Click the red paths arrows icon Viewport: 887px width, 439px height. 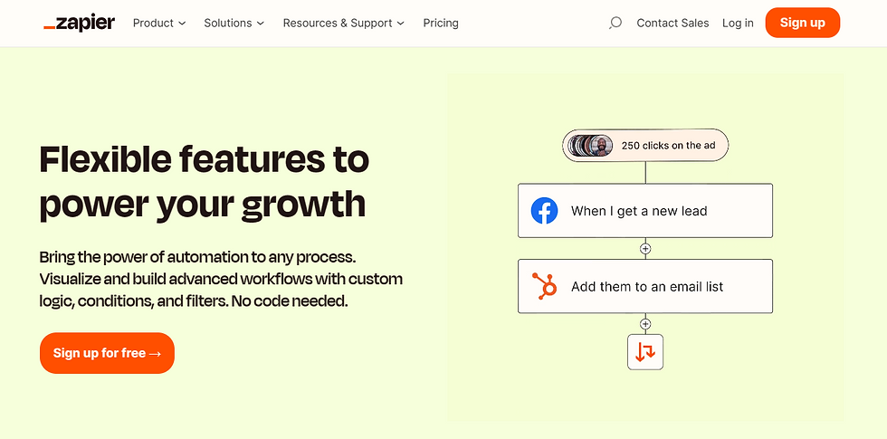coord(644,352)
